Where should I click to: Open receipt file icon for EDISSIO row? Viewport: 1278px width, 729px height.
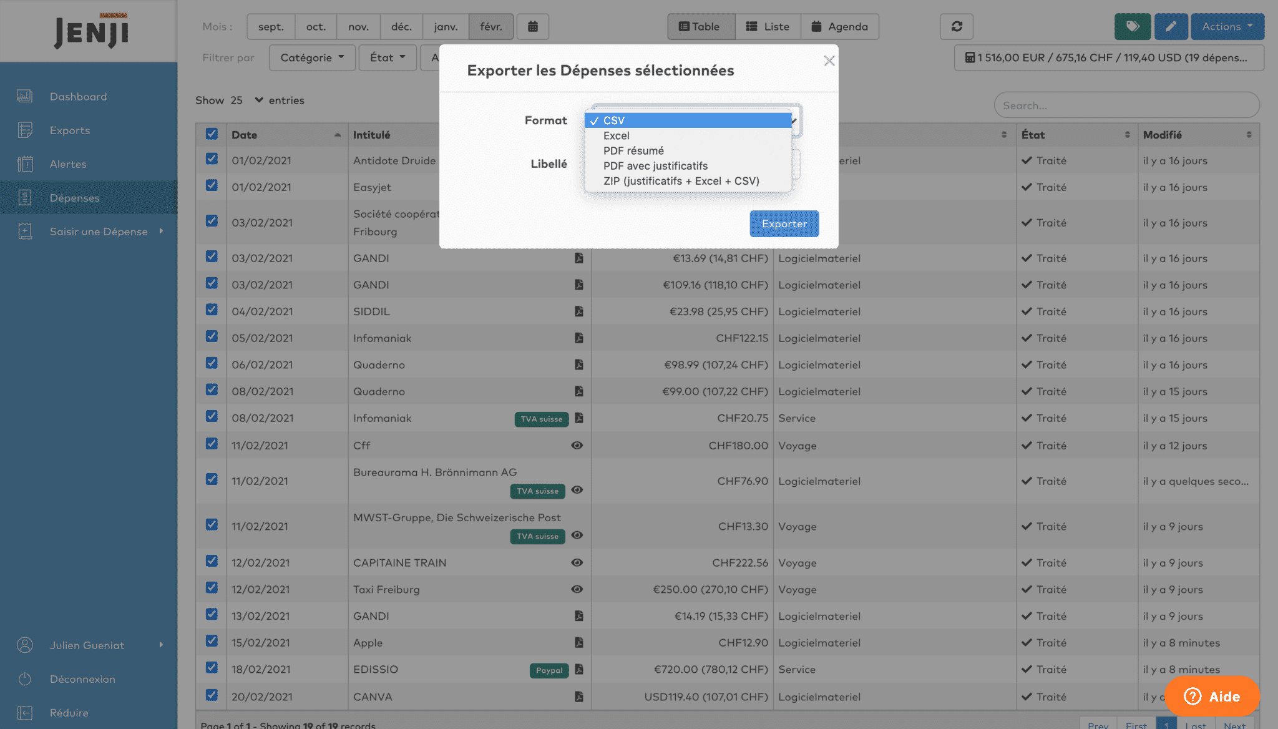coord(579,669)
